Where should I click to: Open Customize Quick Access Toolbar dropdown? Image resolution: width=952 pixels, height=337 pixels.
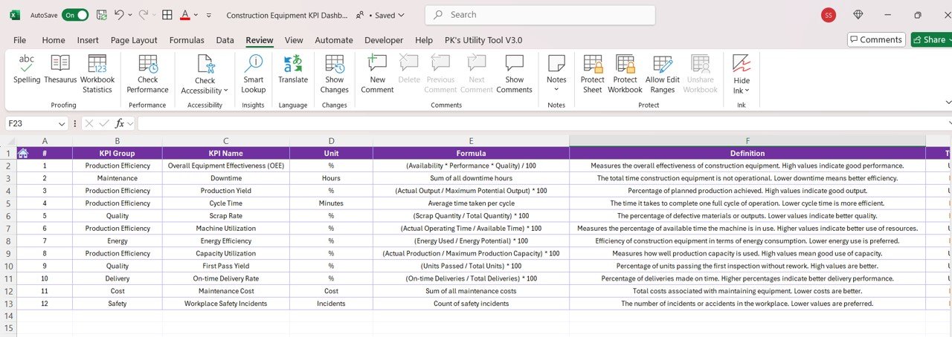tap(208, 15)
